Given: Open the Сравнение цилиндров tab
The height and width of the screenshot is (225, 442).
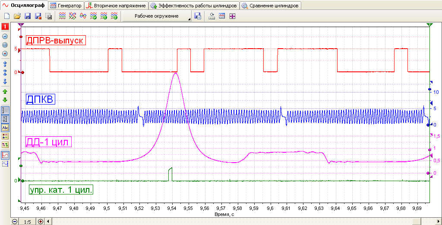Looking at the screenshot, I should [x=271, y=5].
